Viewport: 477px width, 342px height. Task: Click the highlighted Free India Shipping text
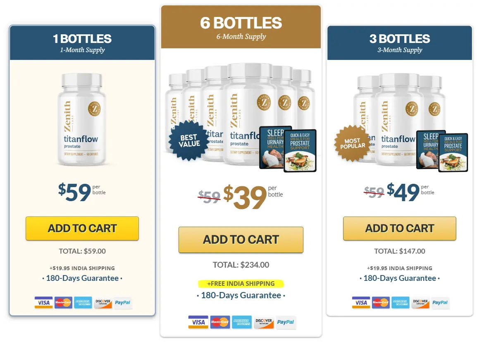(241, 284)
